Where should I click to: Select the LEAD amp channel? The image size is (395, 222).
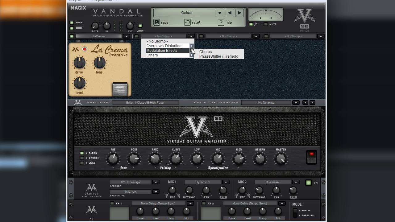[82, 163]
